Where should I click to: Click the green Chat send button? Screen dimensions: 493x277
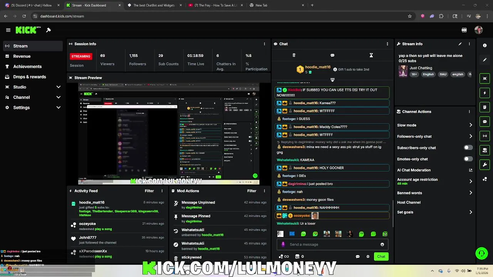[x=381, y=257]
